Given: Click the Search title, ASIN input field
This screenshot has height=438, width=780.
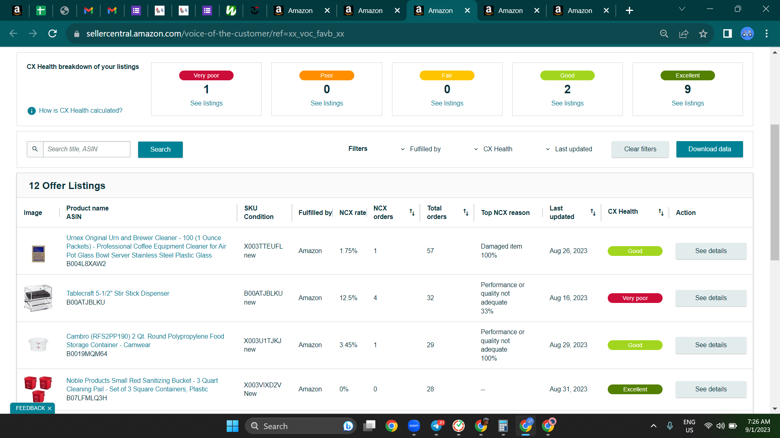Looking at the screenshot, I should pos(87,149).
